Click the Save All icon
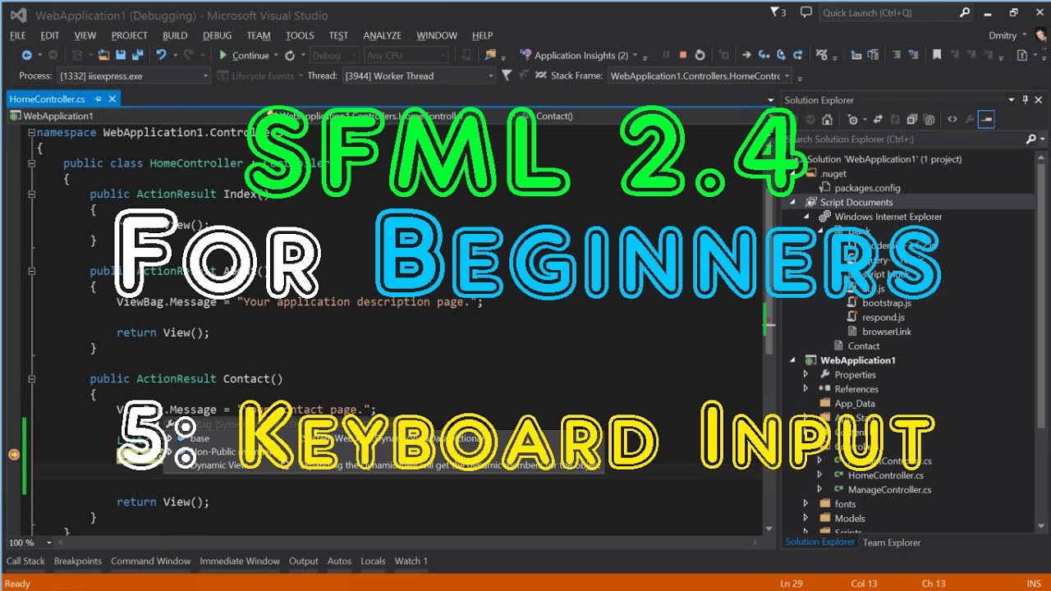 pyautogui.click(x=138, y=55)
